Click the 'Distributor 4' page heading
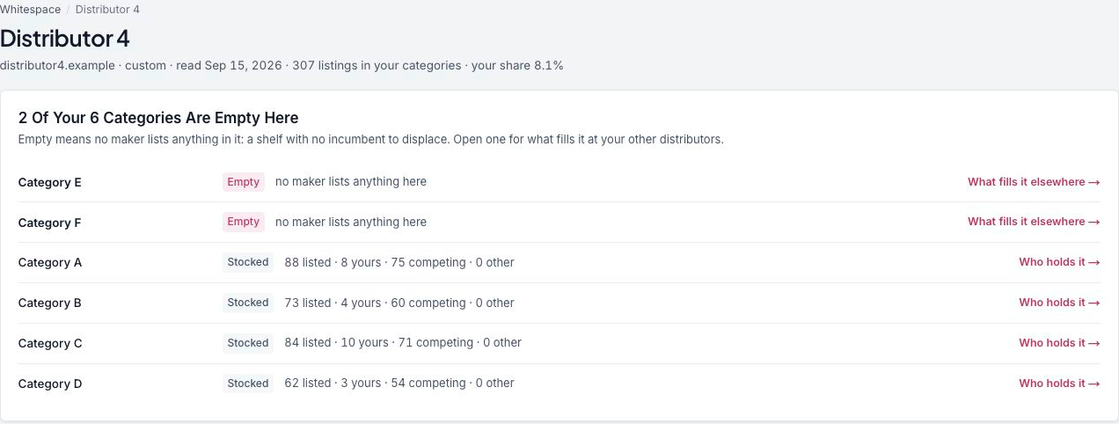Screen dimensions: 1119x424 pyautogui.click(x=65, y=39)
